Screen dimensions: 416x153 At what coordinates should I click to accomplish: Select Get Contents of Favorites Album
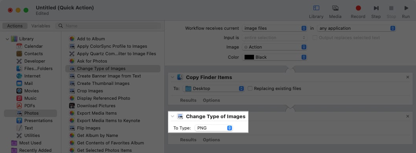[x=110, y=143]
